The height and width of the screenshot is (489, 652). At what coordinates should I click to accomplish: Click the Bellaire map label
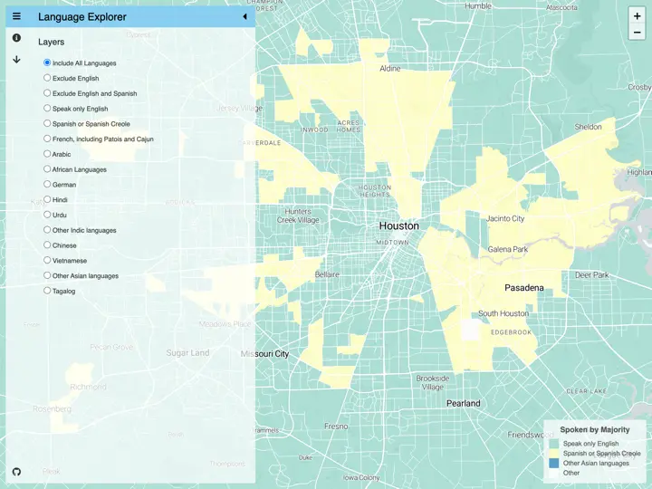(x=327, y=274)
